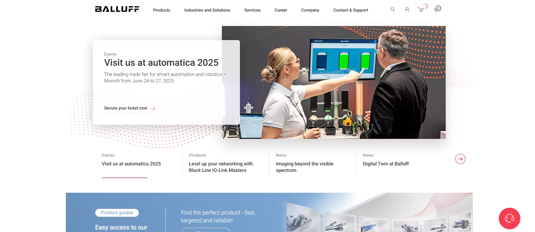
Task: Click the Balluff logo
Action: pos(117,9)
